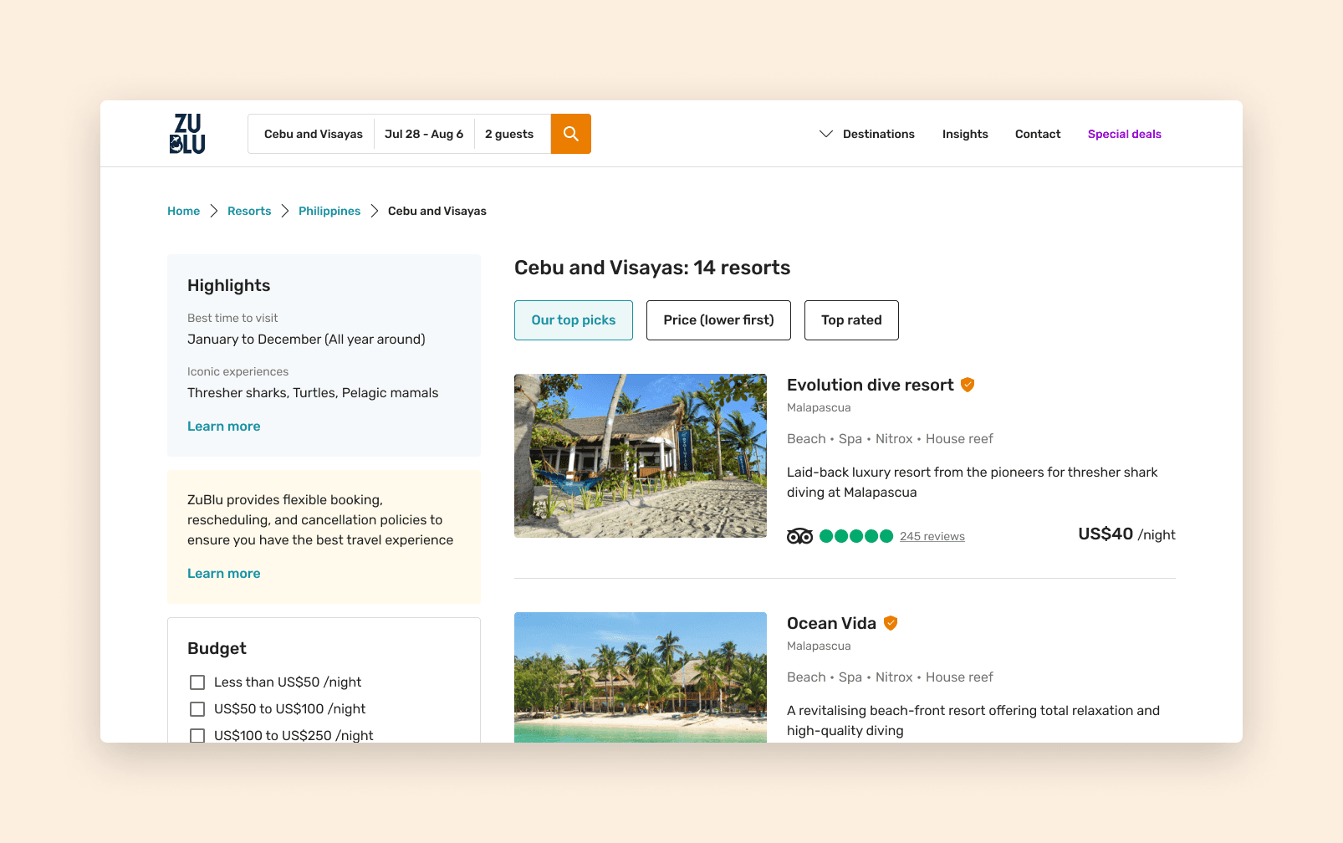Check the Less than US$50 /night filter
Image resolution: width=1343 pixels, height=843 pixels.
point(197,682)
